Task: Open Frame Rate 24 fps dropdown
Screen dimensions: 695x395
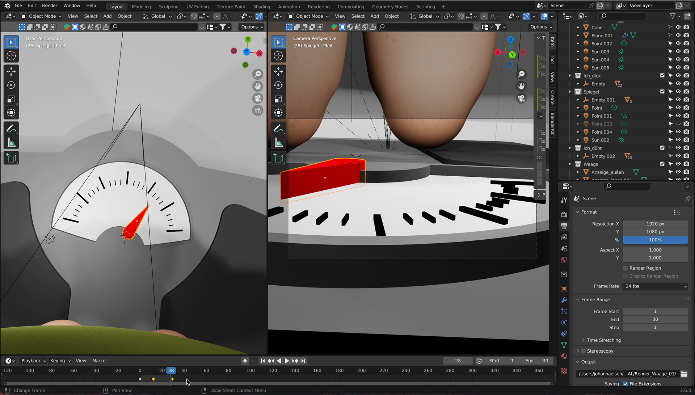Action: coord(655,286)
